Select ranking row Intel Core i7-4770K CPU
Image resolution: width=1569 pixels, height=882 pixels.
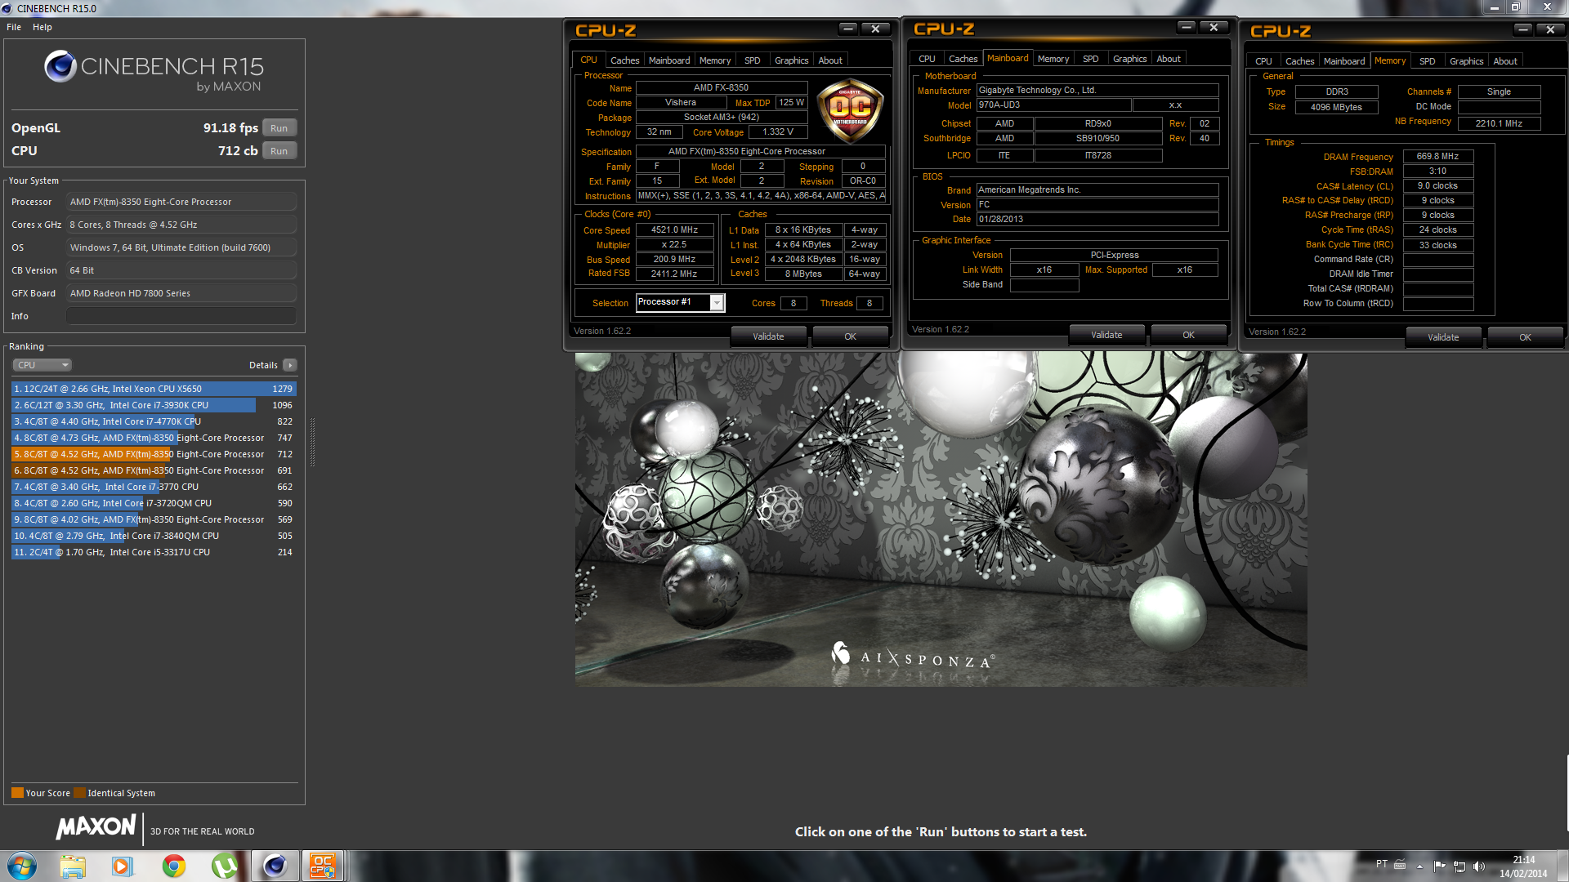154,421
